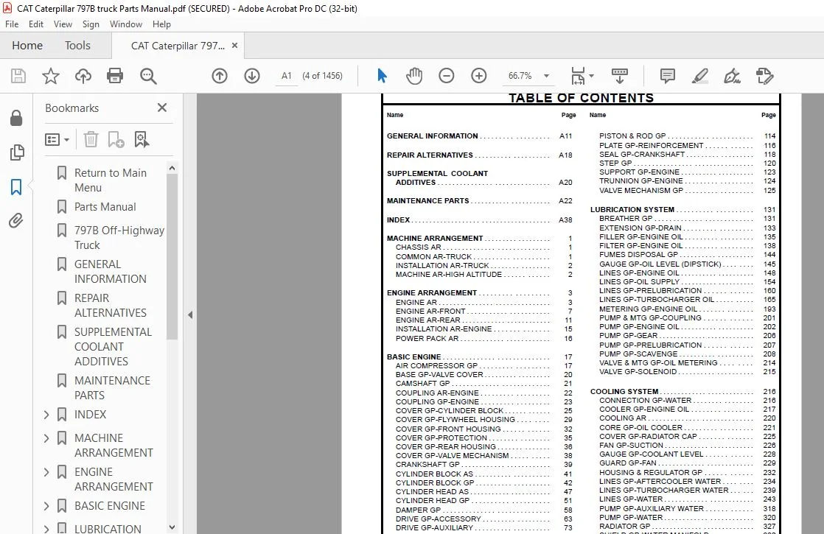Open the Sign menu

coord(91,24)
